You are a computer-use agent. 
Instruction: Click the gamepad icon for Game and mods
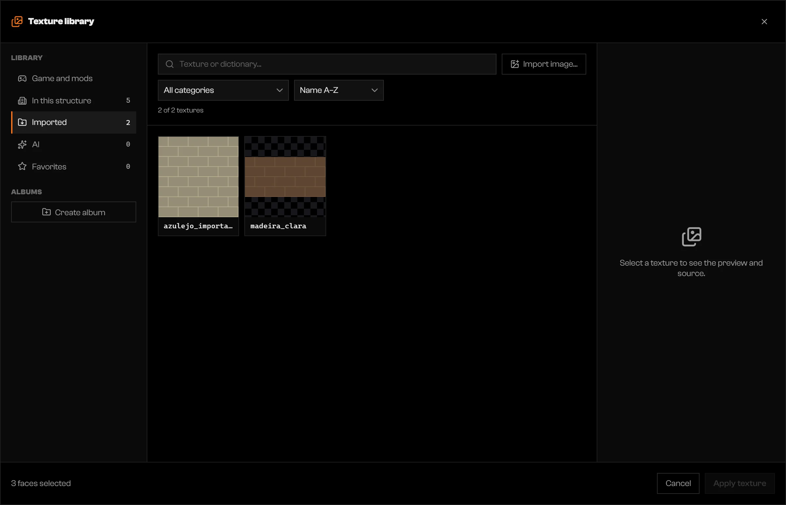coord(22,78)
